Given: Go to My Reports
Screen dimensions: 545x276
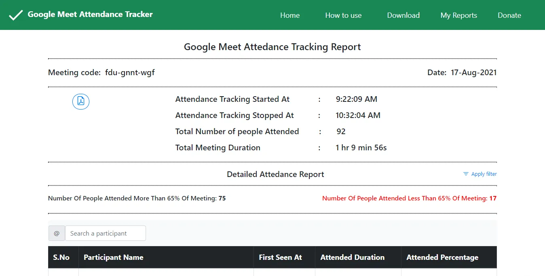Looking at the screenshot, I should click(x=458, y=15).
